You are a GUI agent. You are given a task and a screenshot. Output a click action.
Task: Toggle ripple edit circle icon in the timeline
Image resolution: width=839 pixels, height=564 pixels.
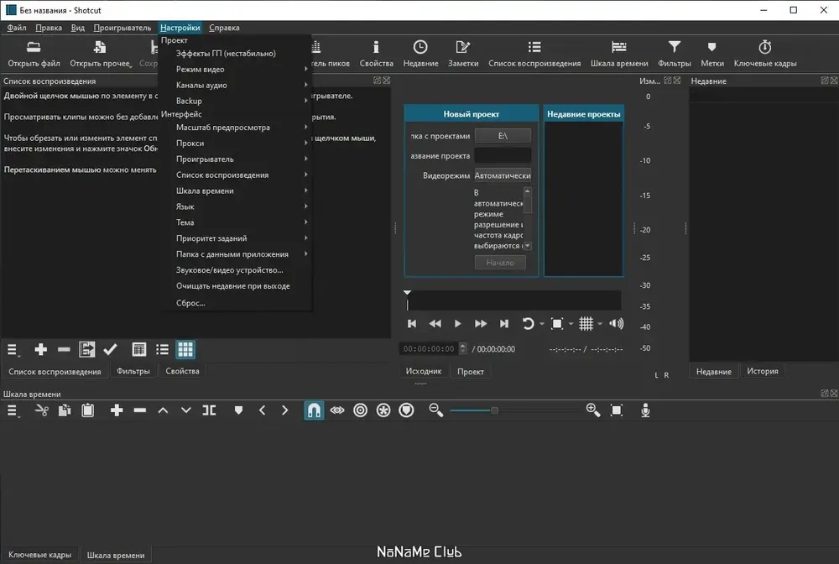[360, 410]
